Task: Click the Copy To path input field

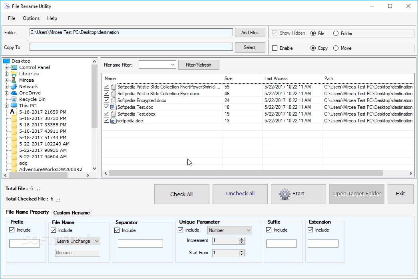Action: [x=131, y=47]
